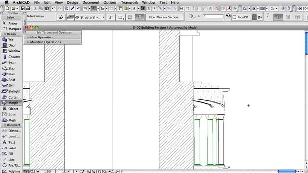Screen dimensions: 308x173
Task: Click the New document toolbar icon
Action: point(7,8)
